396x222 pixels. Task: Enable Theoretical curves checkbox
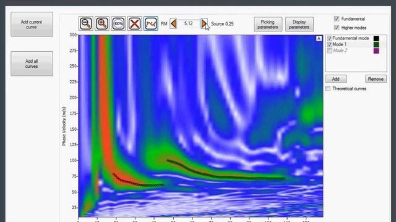pyautogui.click(x=328, y=89)
